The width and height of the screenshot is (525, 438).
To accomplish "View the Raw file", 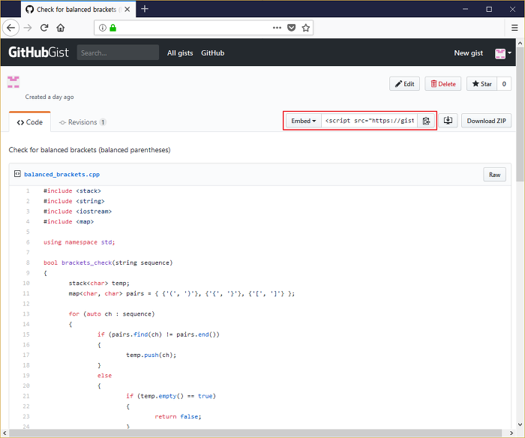I will coord(494,175).
